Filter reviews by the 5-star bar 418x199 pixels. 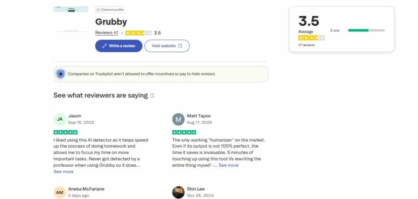366,30
